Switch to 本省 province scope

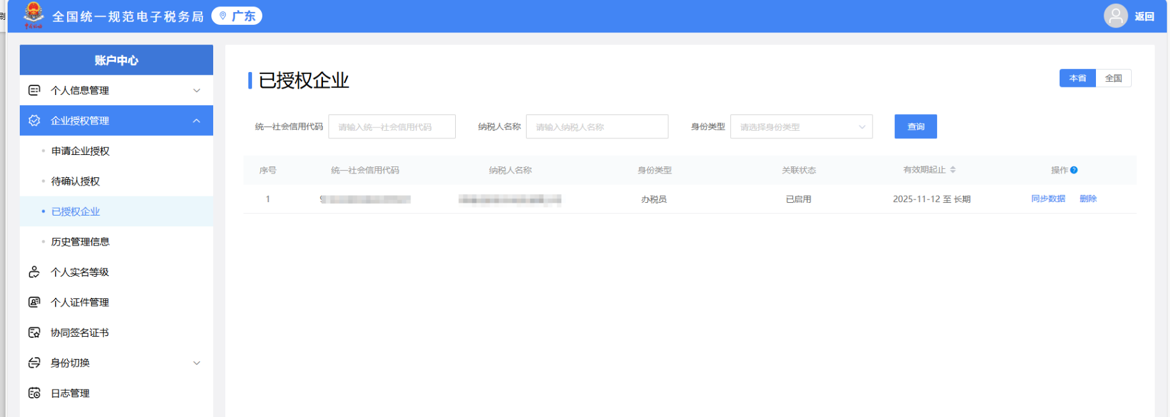(1077, 78)
